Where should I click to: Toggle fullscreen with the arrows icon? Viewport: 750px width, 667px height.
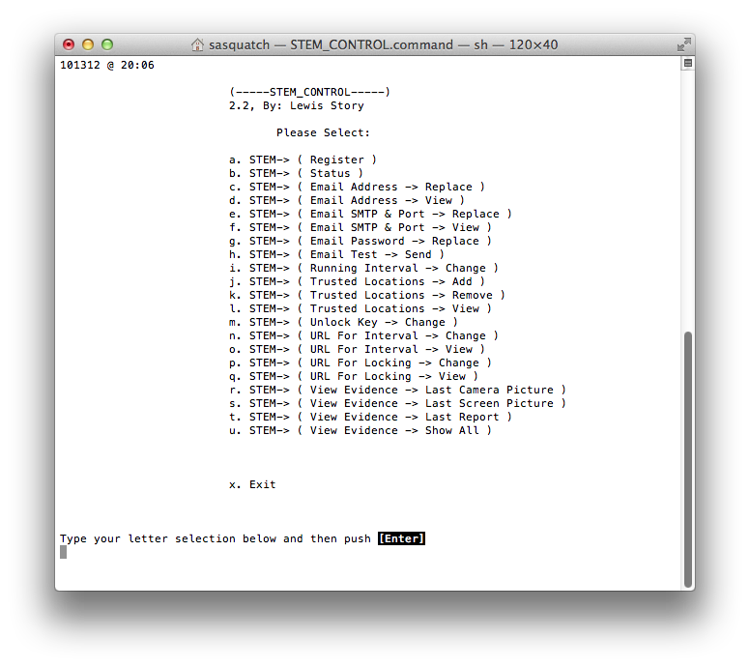[x=684, y=44]
